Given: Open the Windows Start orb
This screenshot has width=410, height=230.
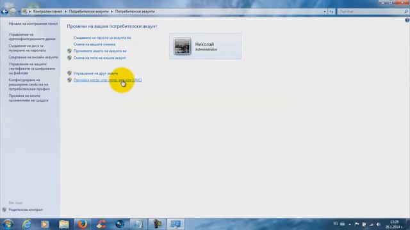Looking at the screenshot, I should coord(8,224).
